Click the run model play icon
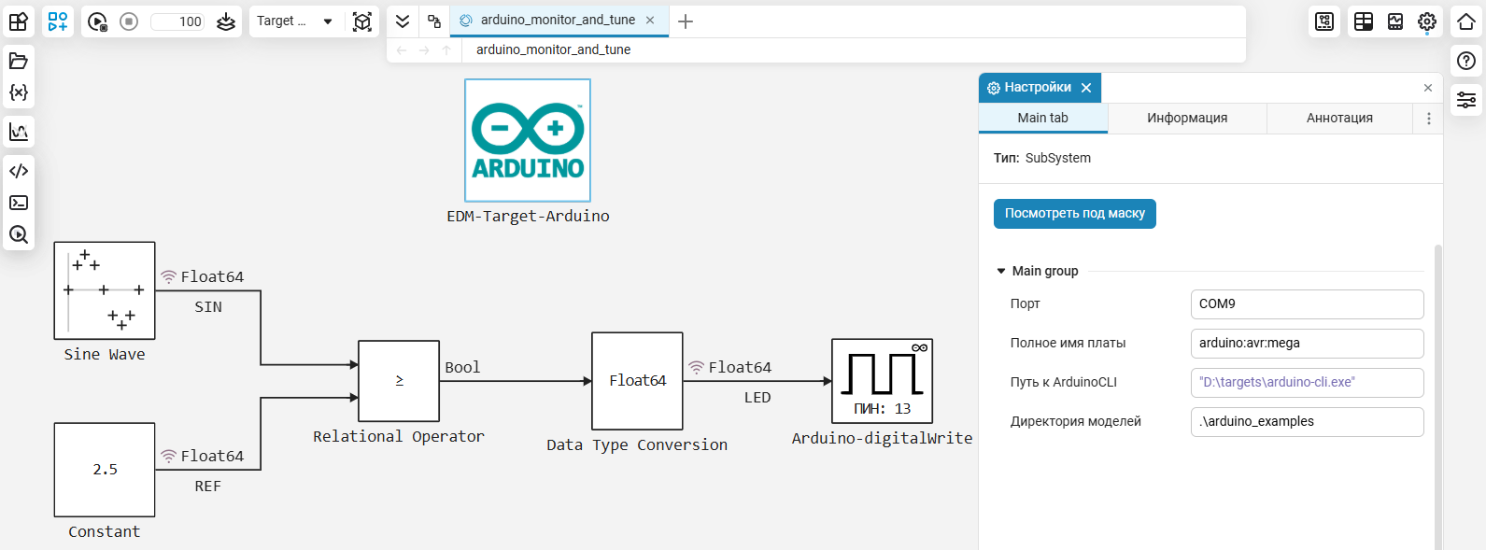 click(x=97, y=21)
